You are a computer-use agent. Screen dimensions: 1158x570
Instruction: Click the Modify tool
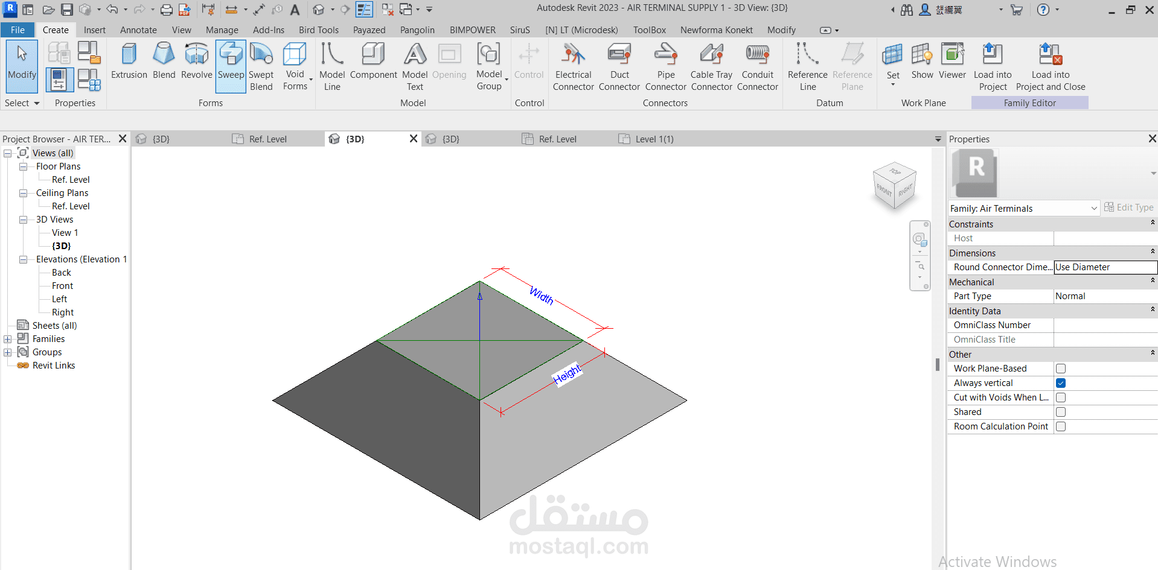pos(22,65)
